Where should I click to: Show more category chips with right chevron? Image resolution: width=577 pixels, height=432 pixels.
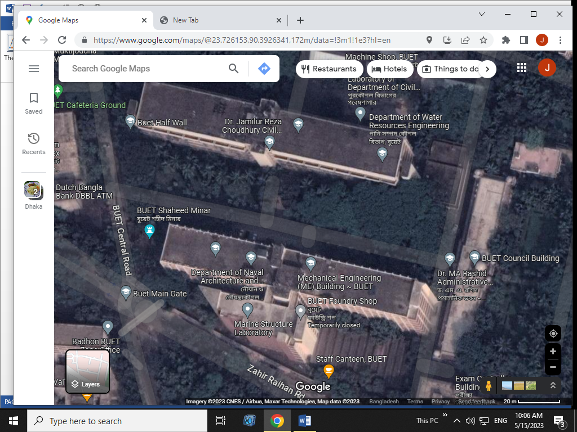click(x=487, y=69)
